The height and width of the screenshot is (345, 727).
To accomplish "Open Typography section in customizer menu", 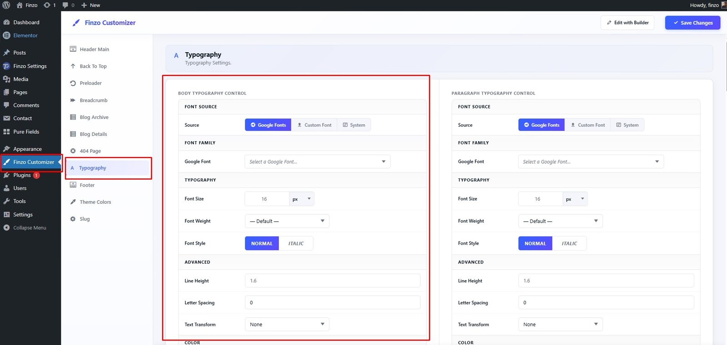I will click(x=108, y=168).
